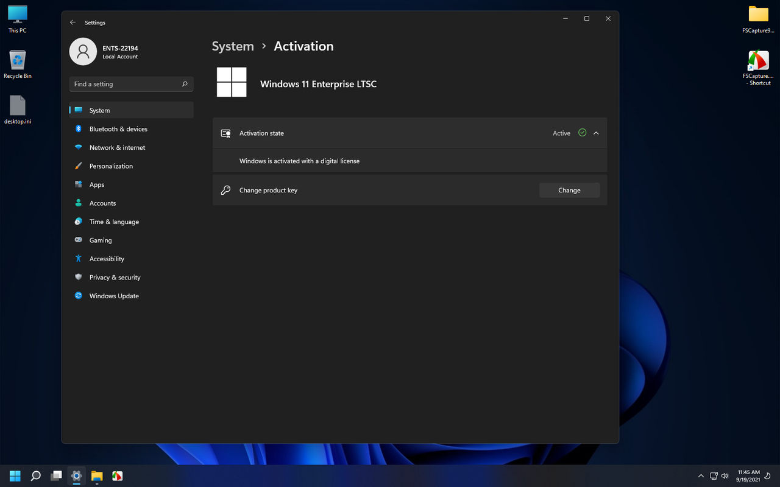Viewport: 780px width, 487px height.
Task: Open the Apps settings category
Action: pyautogui.click(x=132, y=184)
